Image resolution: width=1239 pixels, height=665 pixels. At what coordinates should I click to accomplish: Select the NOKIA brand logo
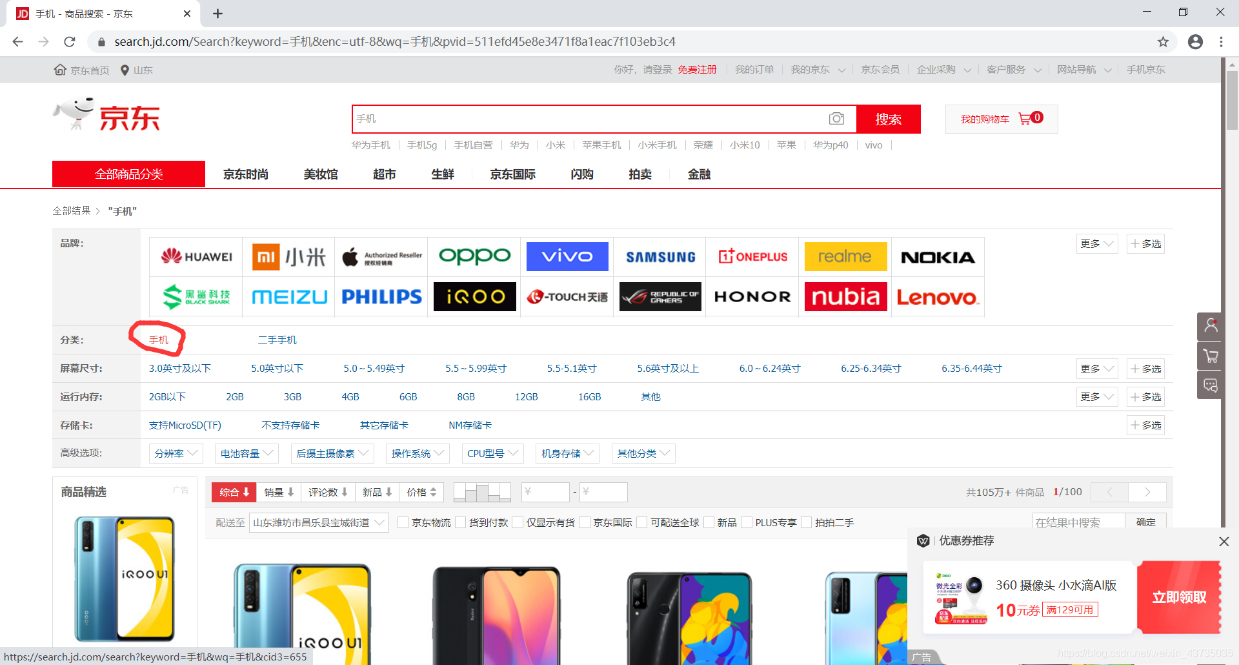tap(938, 257)
